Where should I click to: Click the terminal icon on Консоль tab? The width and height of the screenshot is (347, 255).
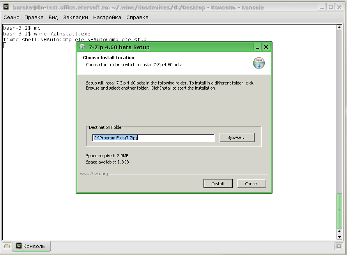19,246
